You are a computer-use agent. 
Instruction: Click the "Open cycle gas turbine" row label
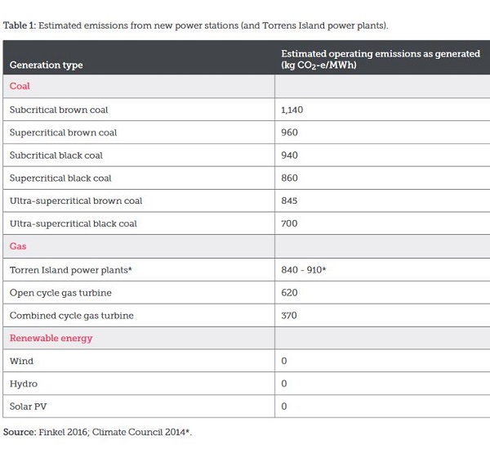60,292
